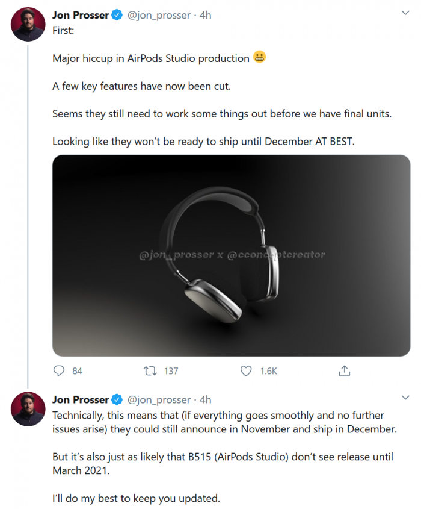This screenshot has width=421, height=509.
Task: Select the reply tweet's profile picture
Action: click(x=28, y=410)
